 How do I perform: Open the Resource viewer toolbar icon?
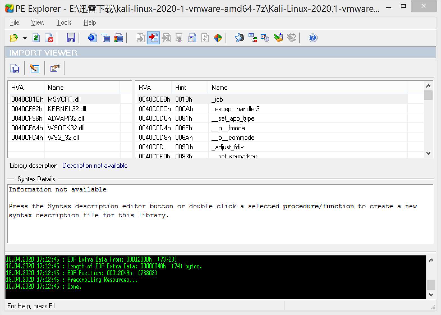pyautogui.click(x=192, y=38)
